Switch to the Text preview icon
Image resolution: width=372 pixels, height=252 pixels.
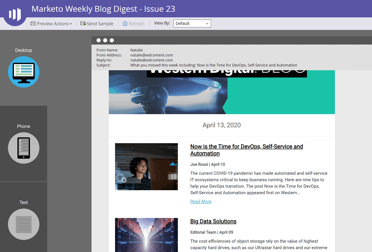[x=24, y=224]
